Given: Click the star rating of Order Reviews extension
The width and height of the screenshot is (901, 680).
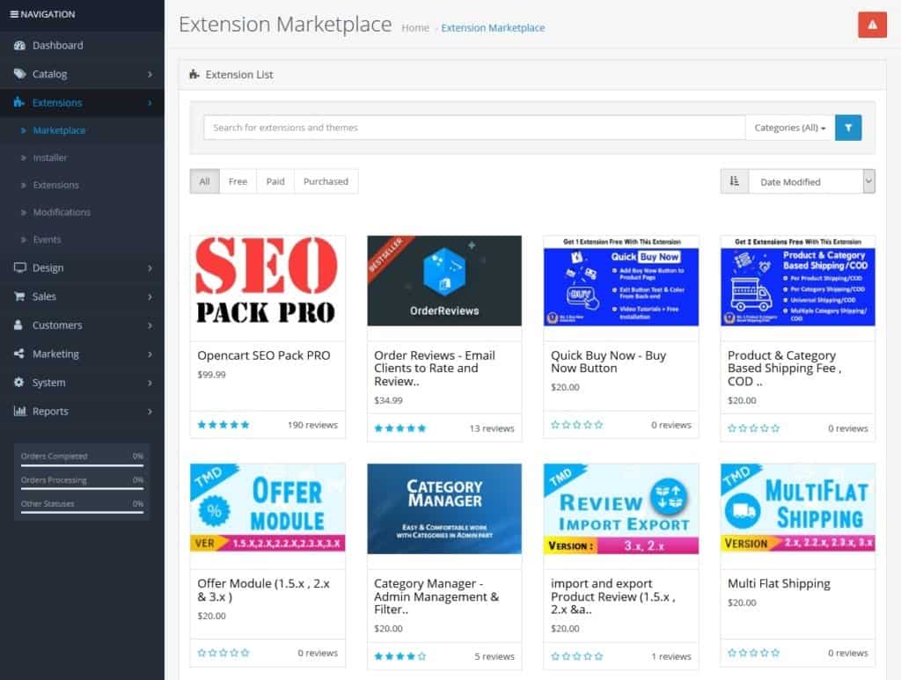Looking at the screenshot, I should tap(400, 428).
